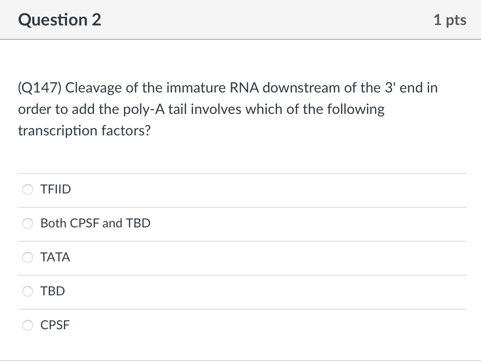Click the '1 pts' point value label
This screenshot has height=361, width=481.
pos(451,20)
